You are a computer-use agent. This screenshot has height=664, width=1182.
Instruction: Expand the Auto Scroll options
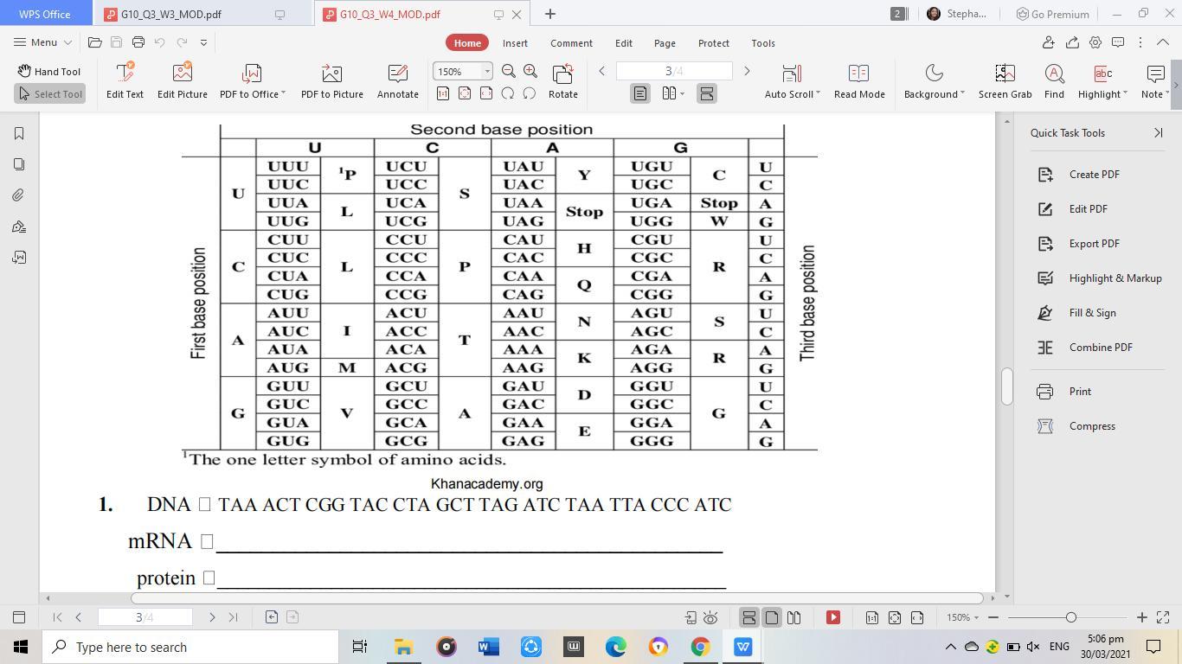tap(818, 94)
